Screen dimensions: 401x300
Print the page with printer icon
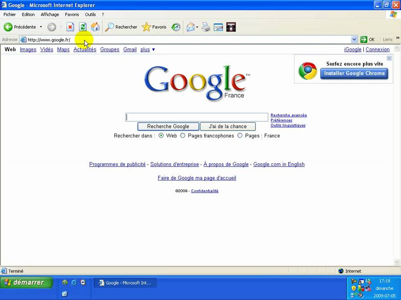point(206,27)
